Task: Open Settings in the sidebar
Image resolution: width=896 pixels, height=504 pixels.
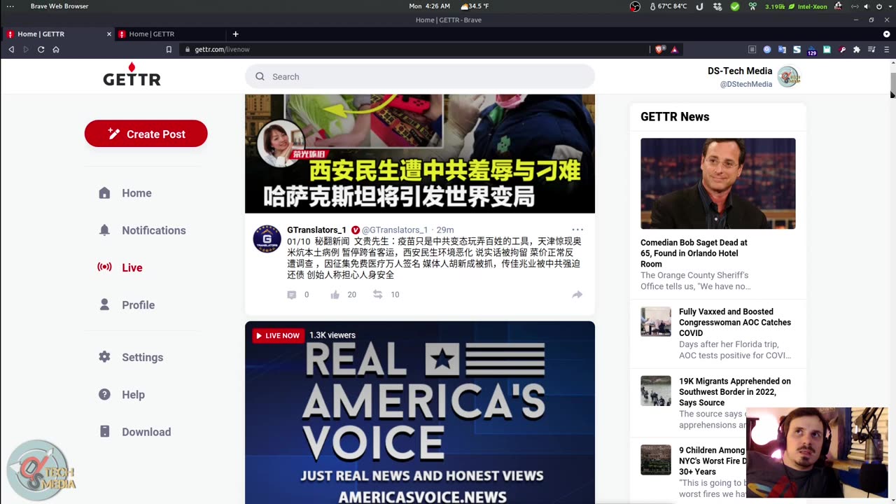Action: tap(142, 357)
